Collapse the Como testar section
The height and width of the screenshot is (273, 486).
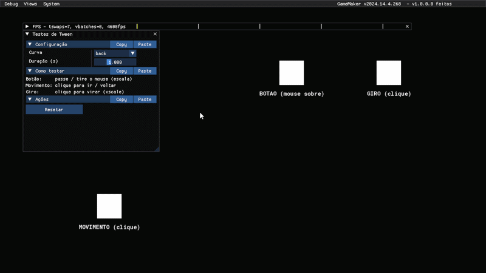click(x=30, y=71)
